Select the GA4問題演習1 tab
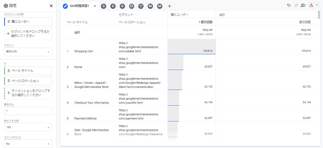The image size is (323, 148). click(x=80, y=6)
